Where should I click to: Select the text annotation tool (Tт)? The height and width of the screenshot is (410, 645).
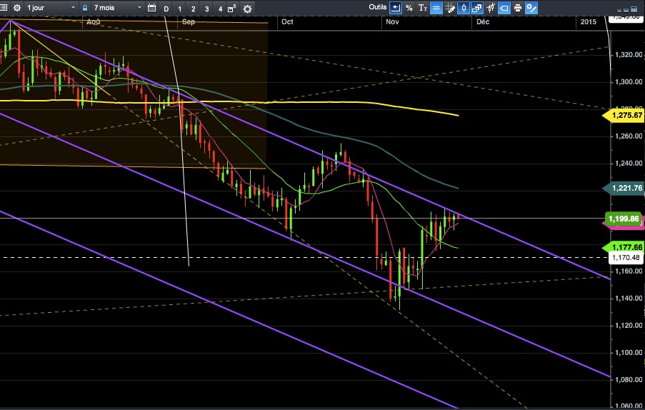[422, 8]
